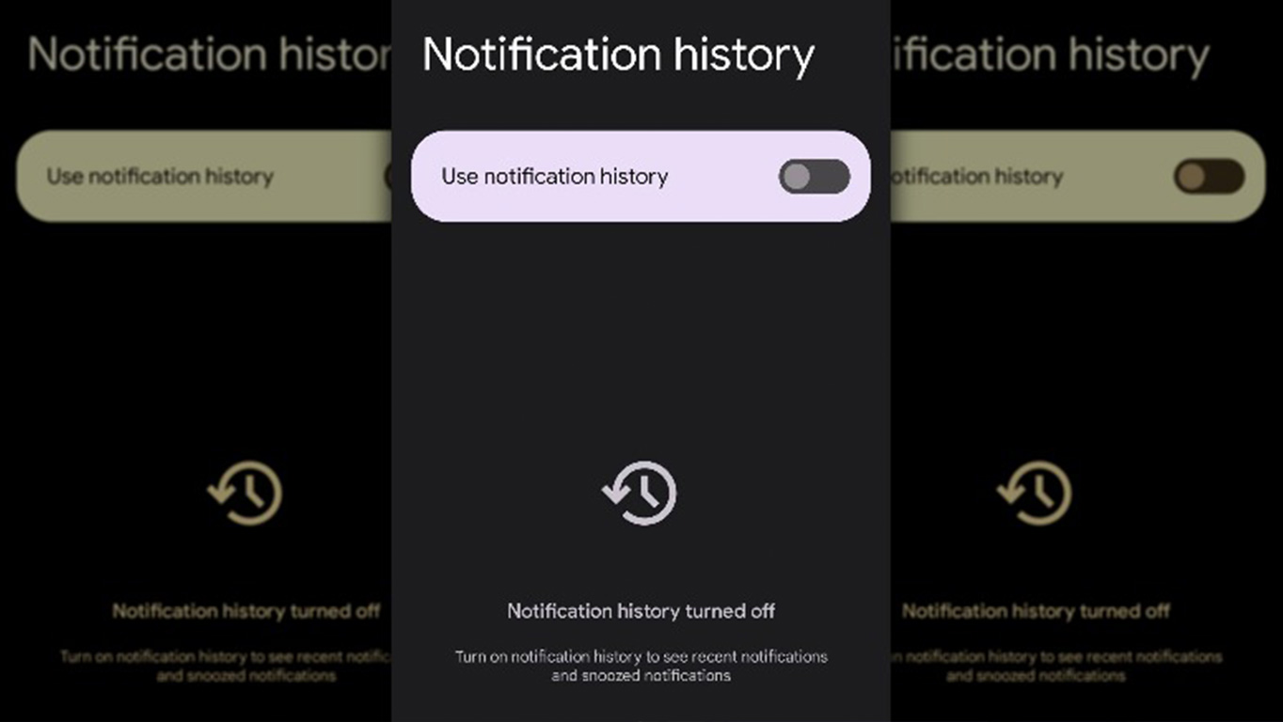Viewport: 1283px width, 722px height.
Task: Click the dimmed 'otification history' row label on right
Action: click(976, 177)
